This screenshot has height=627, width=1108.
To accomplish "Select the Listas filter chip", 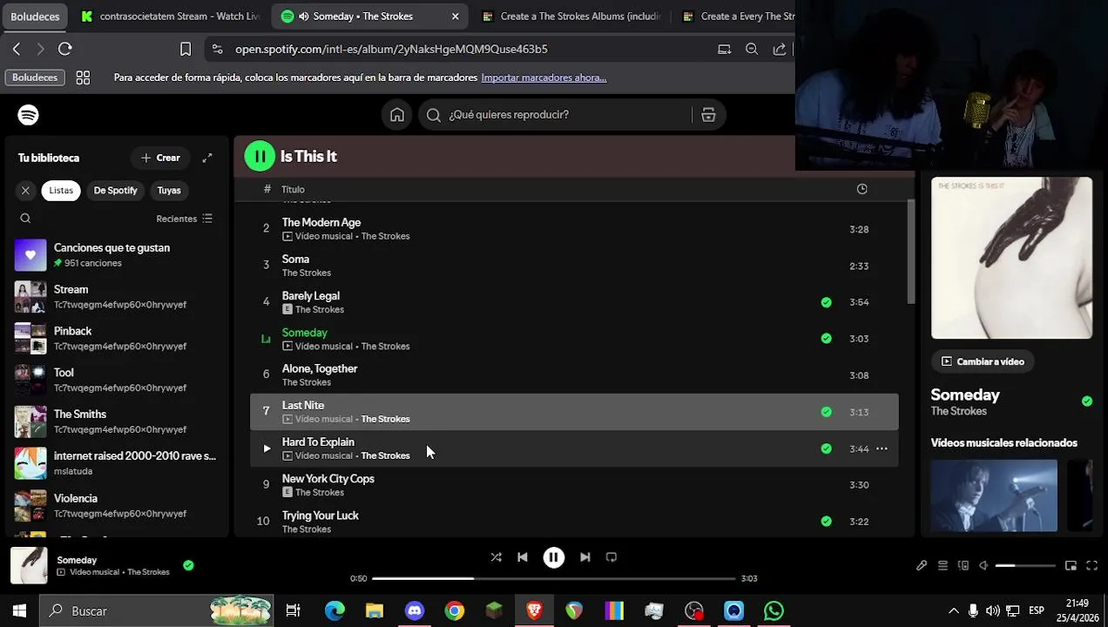I will (61, 190).
